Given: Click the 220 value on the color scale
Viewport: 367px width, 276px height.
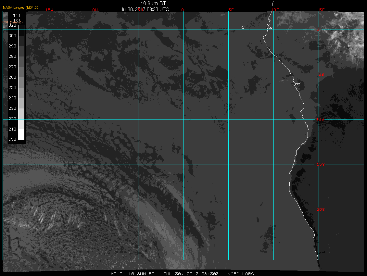Looking at the screenshot, I should click(12, 119).
